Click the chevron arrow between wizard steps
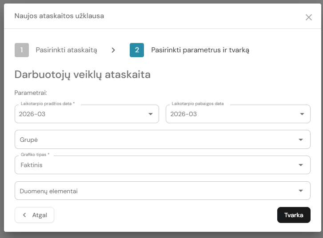This screenshot has height=238, width=323. coord(114,50)
